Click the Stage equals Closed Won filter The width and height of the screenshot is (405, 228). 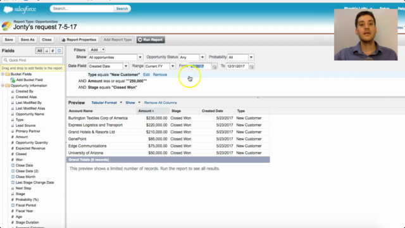(x=113, y=87)
